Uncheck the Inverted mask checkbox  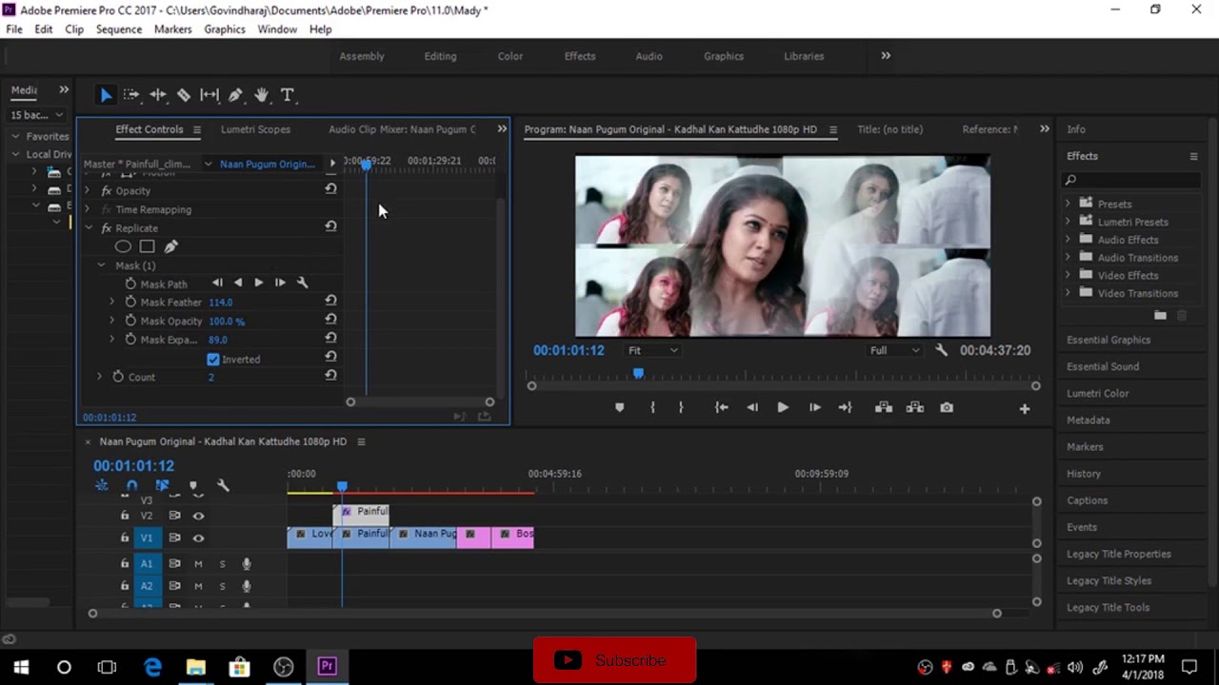(x=213, y=359)
